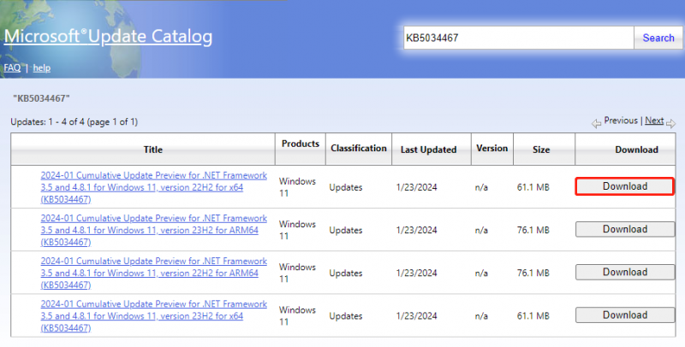Open the help link
685x347 pixels.
click(x=41, y=68)
